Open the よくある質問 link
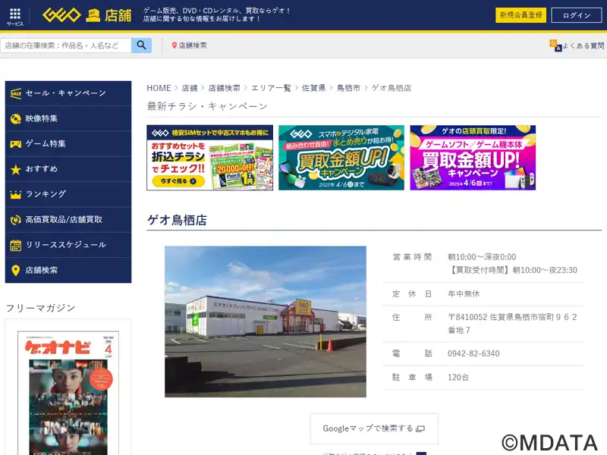Screen dimensions: 607x455 click(583, 45)
